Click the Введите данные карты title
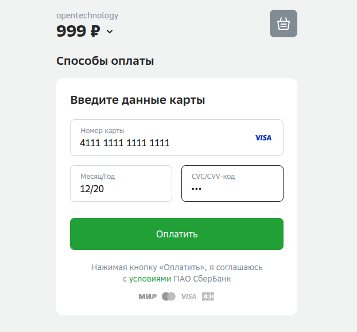Viewport: 357px width, 332px height. coord(138,100)
